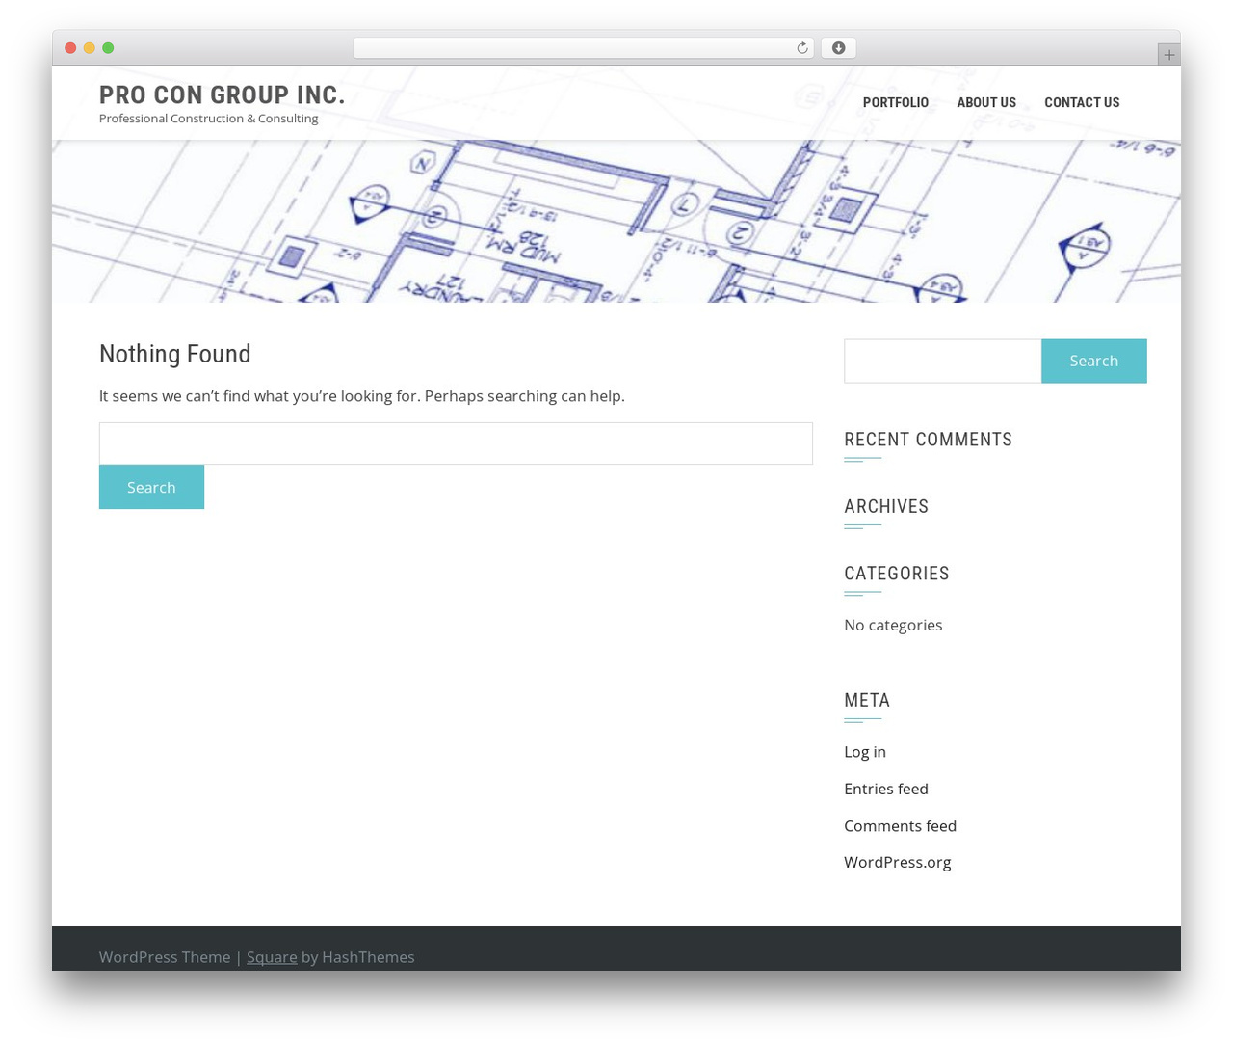
Task: Go to the About Us page
Action: pyautogui.click(x=986, y=102)
